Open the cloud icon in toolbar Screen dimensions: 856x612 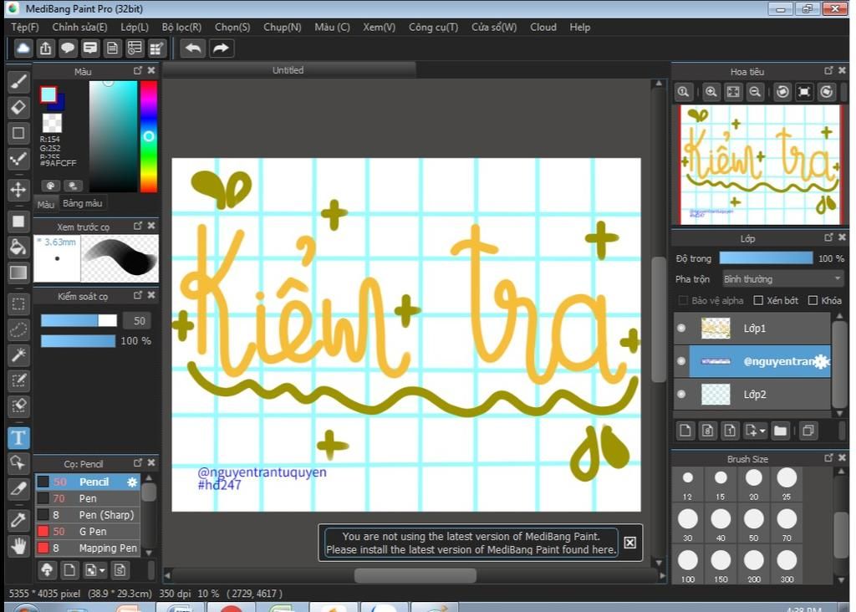(x=23, y=48)
